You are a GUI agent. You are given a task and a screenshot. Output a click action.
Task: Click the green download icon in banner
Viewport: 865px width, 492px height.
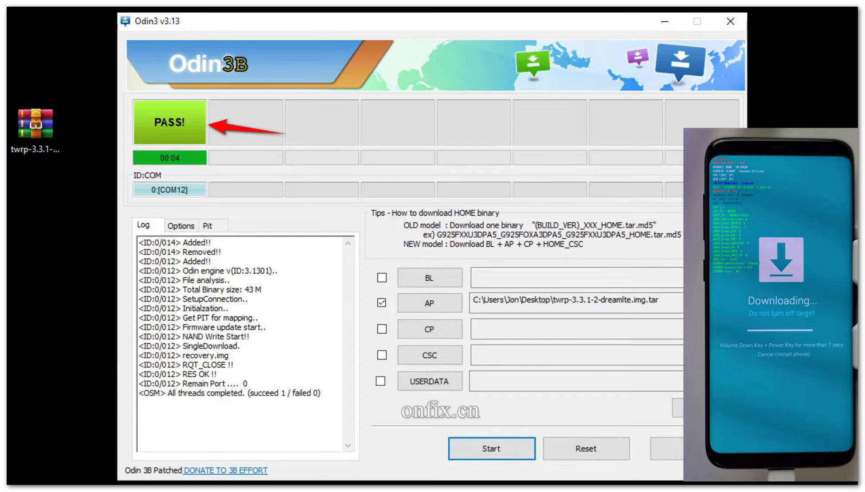tap(532, 64)
